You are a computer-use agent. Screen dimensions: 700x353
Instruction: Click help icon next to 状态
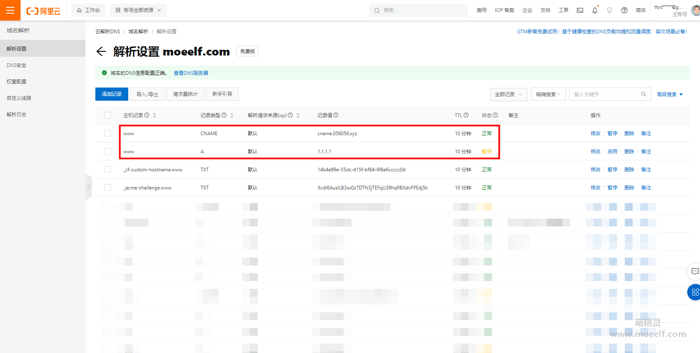click(495, 115)
